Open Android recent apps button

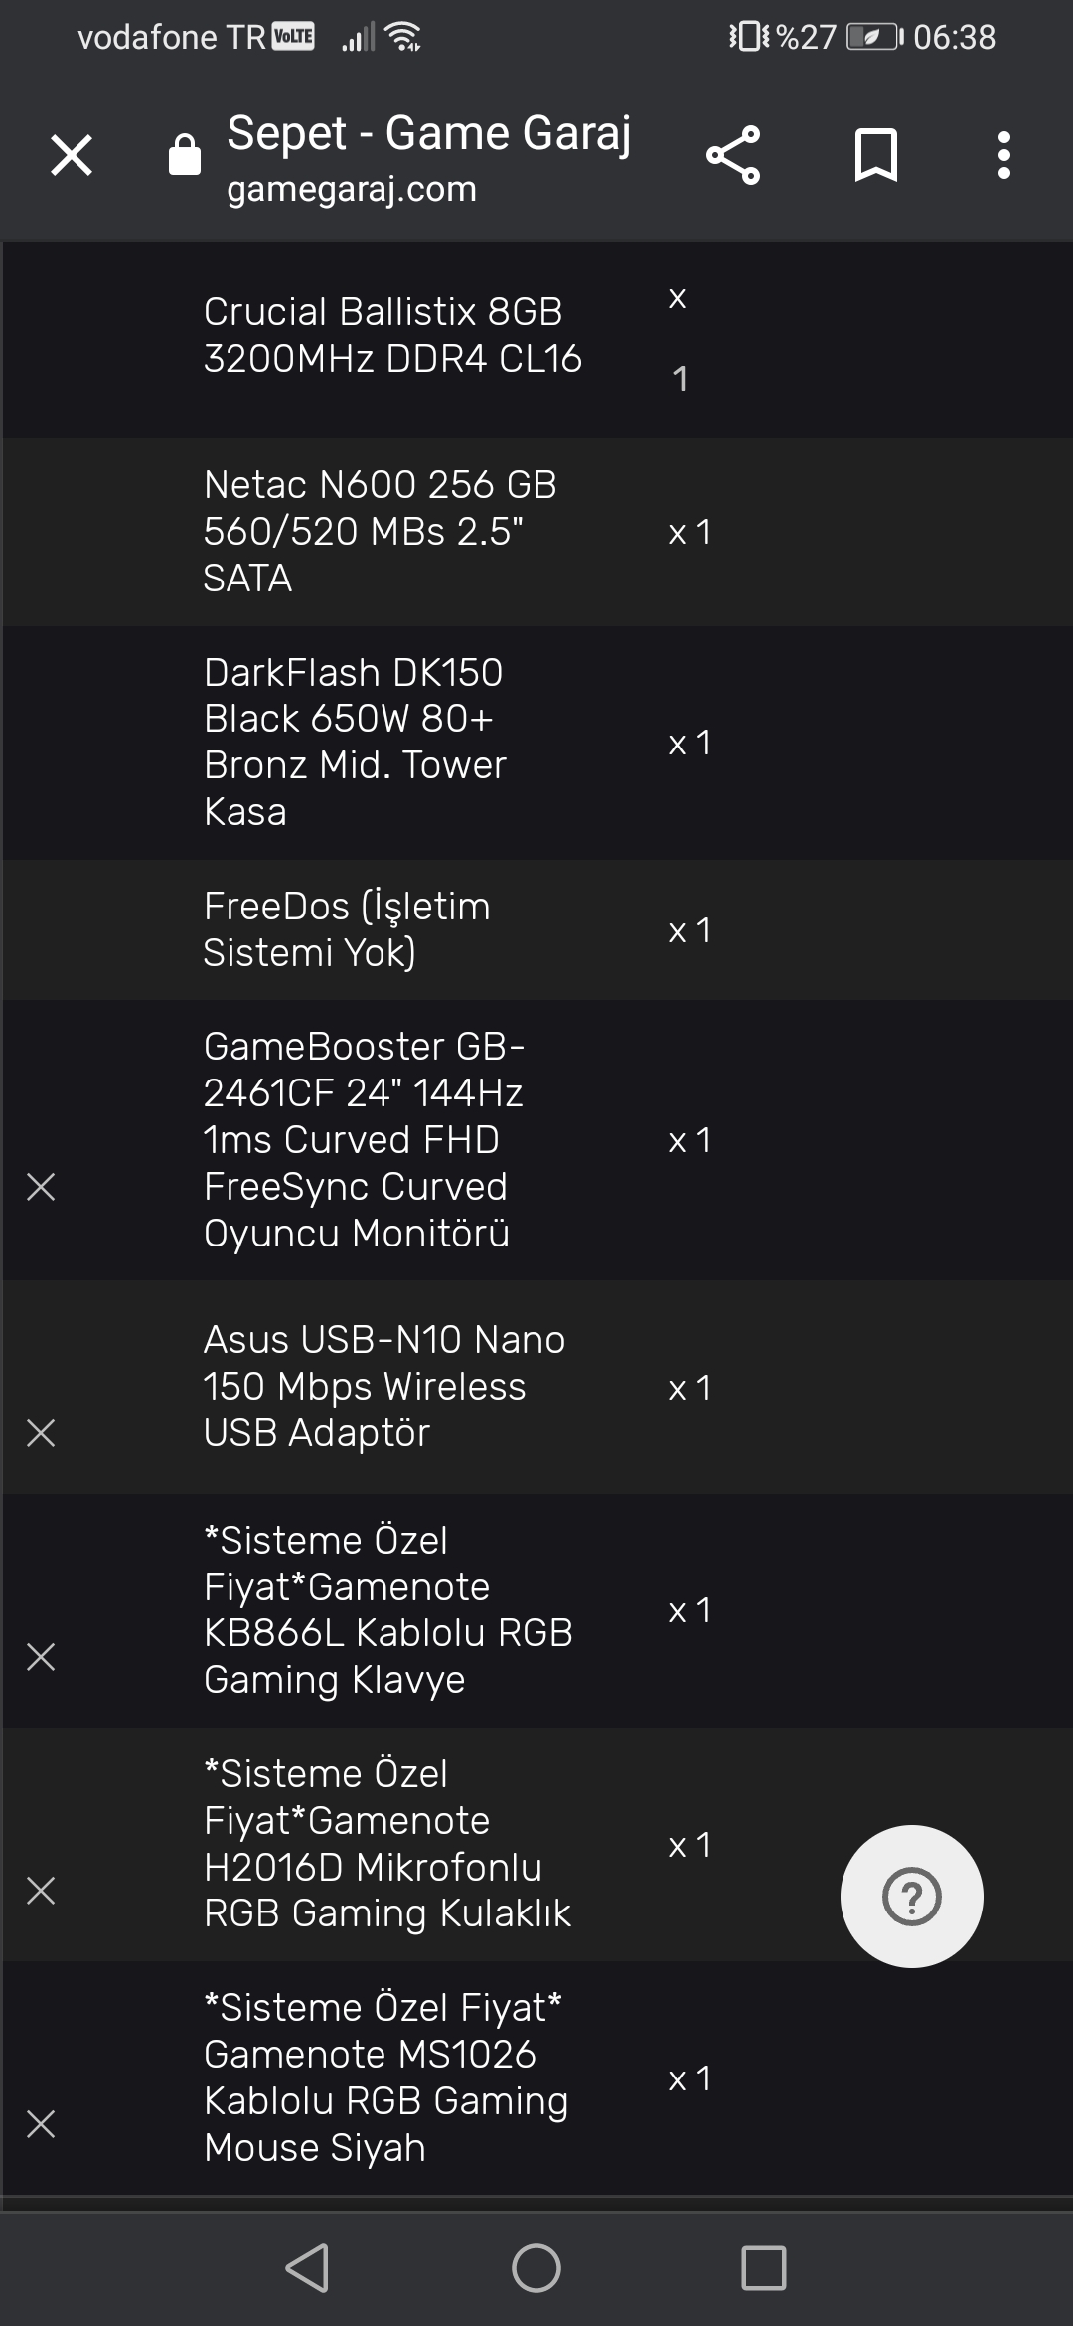[x=764, y=2268]
